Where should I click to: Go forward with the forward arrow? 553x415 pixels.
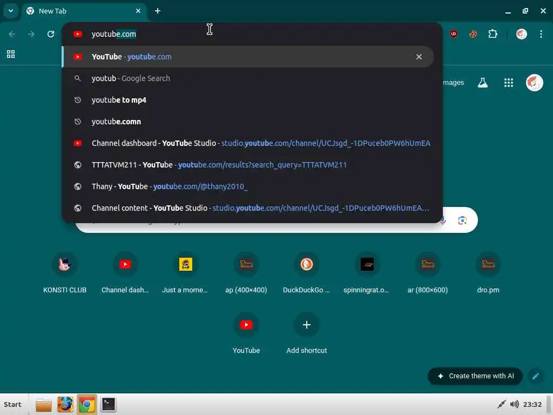31,34
